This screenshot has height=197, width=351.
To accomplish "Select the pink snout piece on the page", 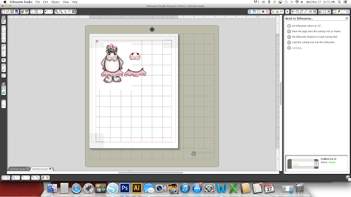I will coord(135,56).
